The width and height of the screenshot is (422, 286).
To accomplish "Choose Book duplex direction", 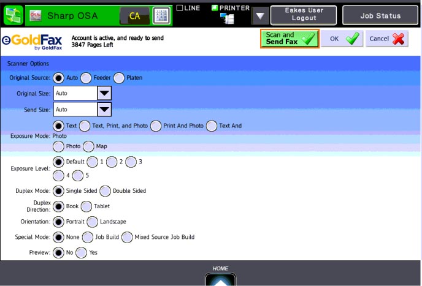I will coord(58,206).
